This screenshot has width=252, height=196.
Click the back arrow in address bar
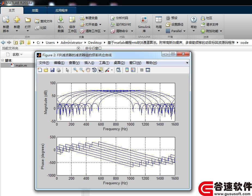point(3,42)
